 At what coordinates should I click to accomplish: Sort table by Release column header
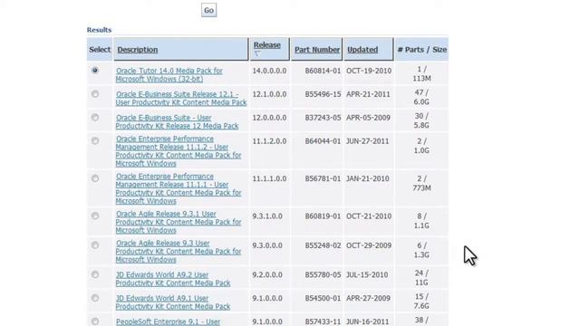(266, 45)
